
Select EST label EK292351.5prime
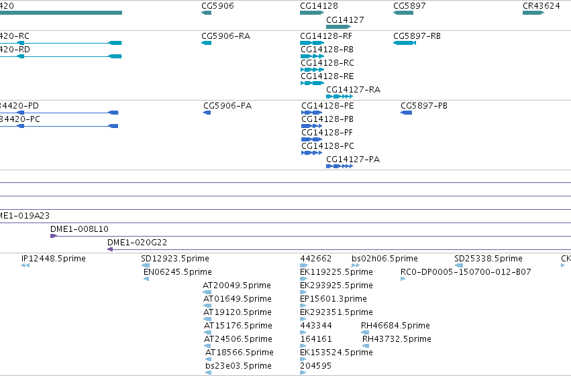pyautogui.click(x=336, y=312)
